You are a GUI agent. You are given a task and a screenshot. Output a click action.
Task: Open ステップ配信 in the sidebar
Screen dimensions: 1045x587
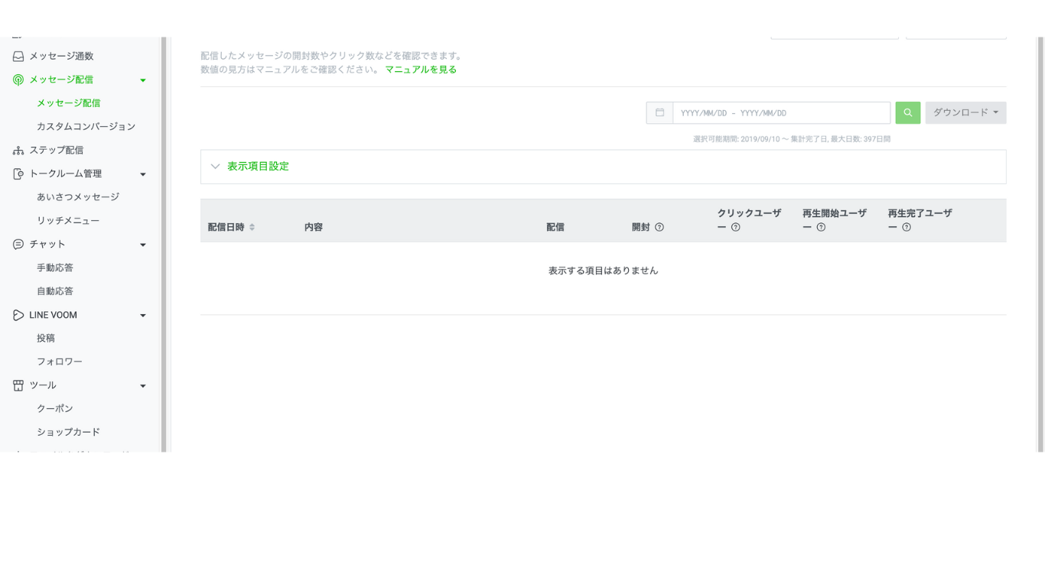(57, 151)
